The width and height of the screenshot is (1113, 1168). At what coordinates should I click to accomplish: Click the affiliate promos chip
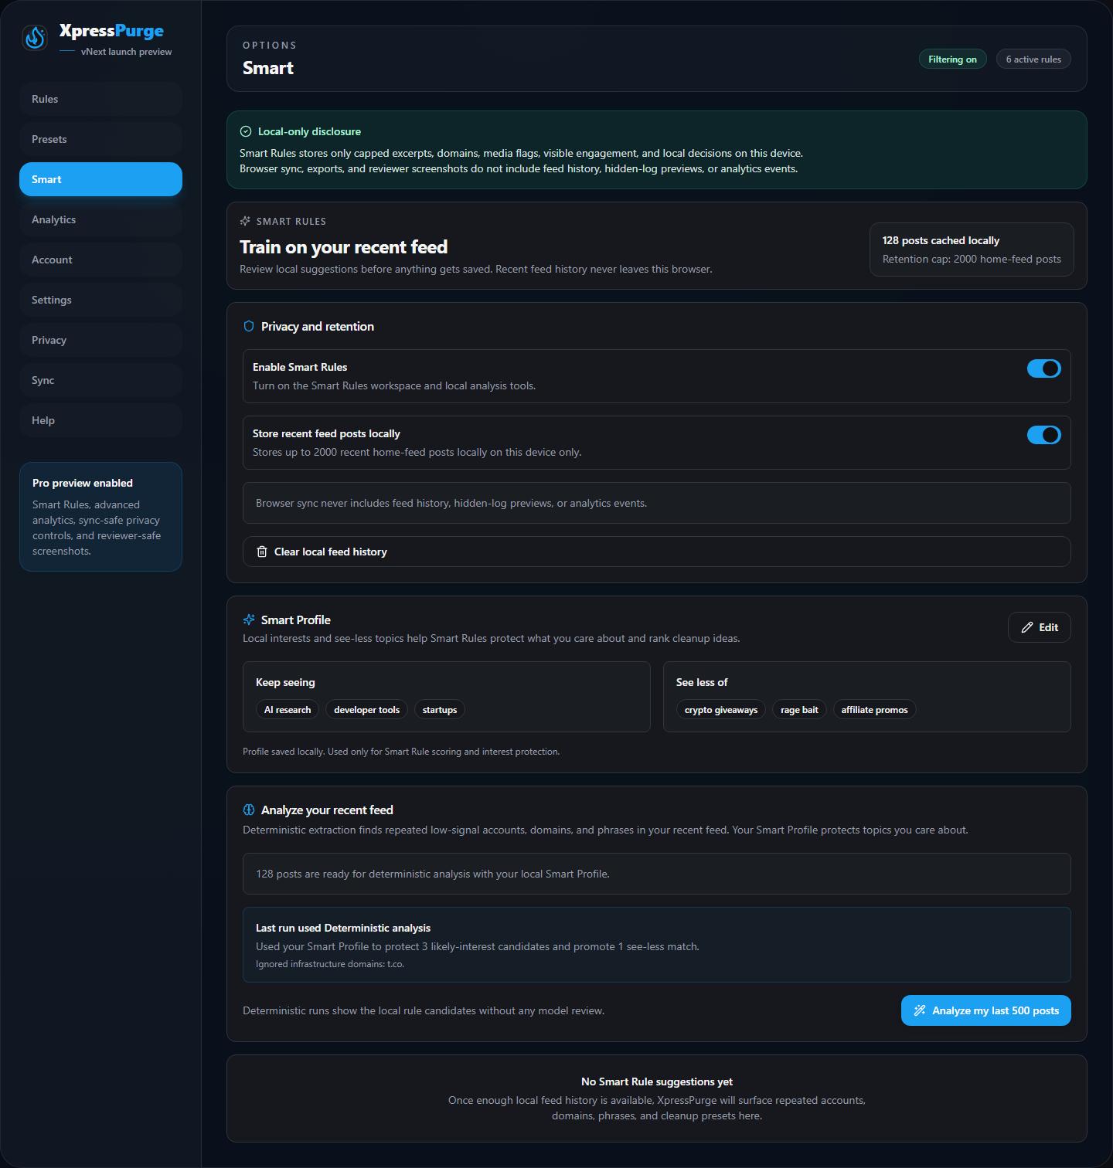point(874,710)
